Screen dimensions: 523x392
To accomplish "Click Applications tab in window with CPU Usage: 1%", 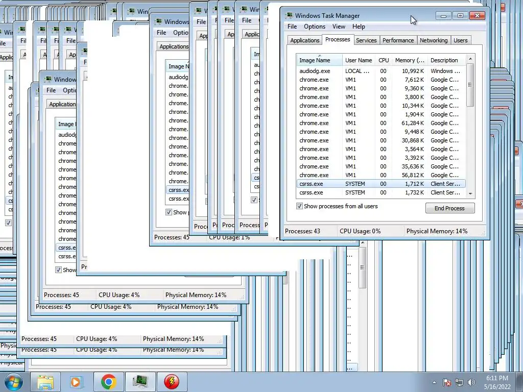I will tap(173, 46).
